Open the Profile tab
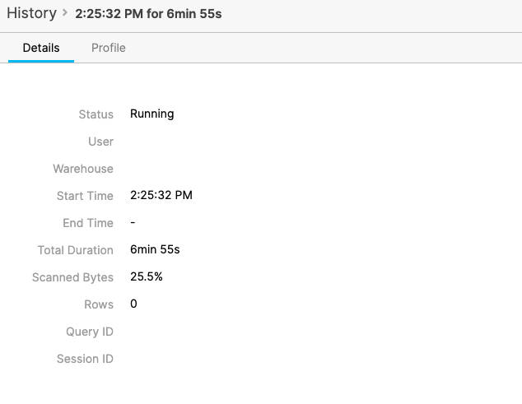The image size is (522, 404). [109, 48]
